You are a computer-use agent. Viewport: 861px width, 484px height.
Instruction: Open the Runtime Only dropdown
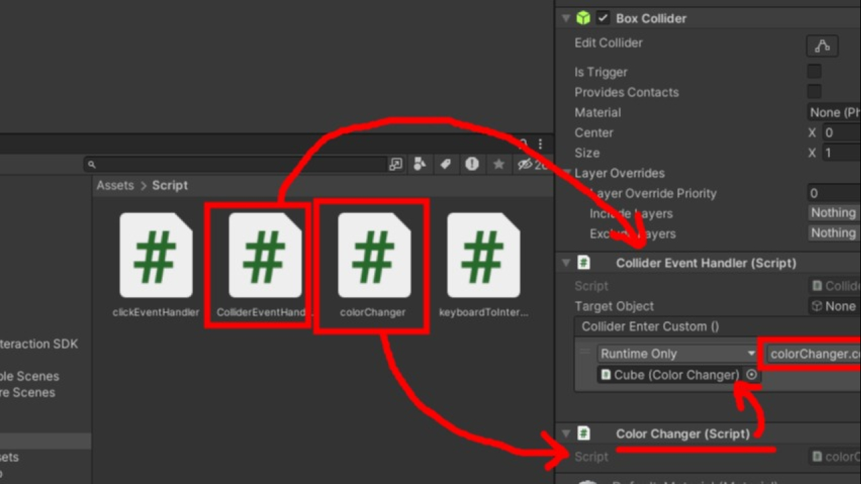677,354
